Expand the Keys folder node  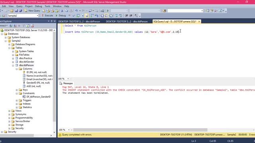17,90
